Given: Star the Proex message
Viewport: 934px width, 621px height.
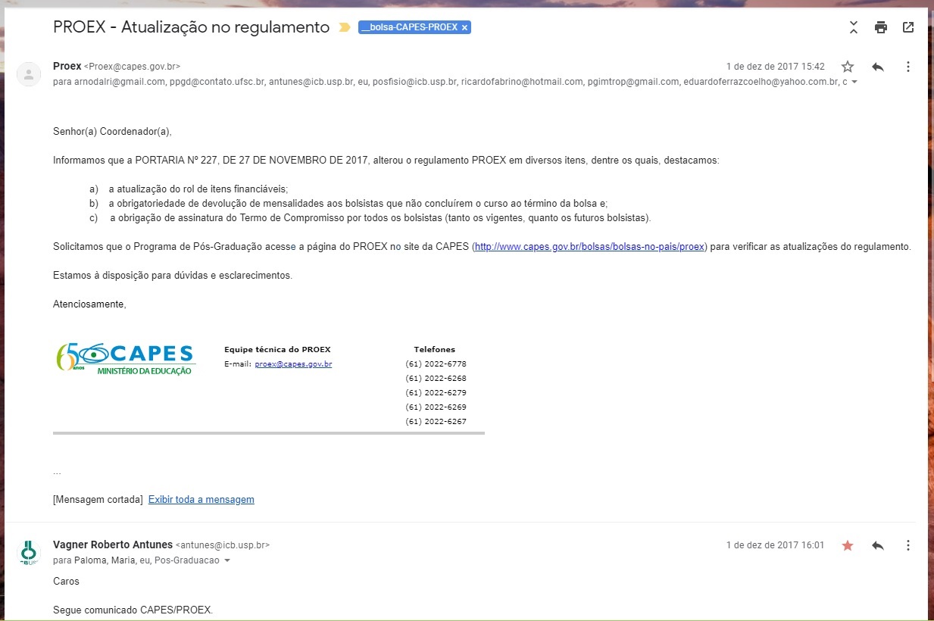Looking at the screenshot, I should point(848,67).
